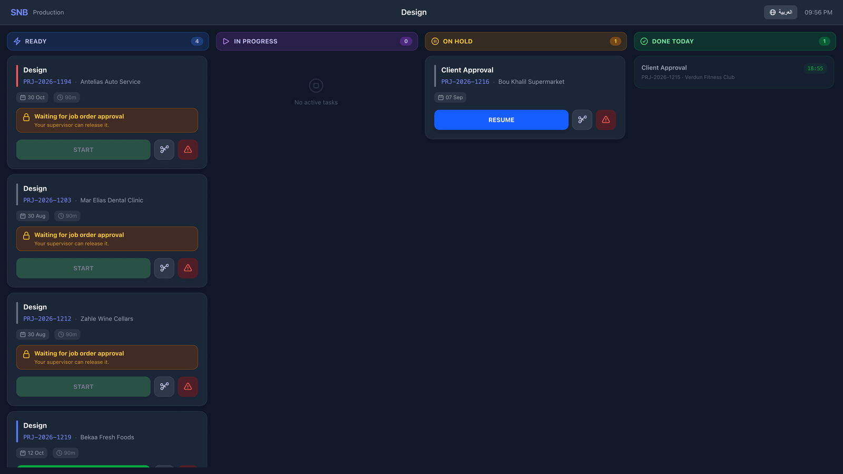843x474 pixels.
Task: Click the 07 Sep due date chip
Action: 450,97
